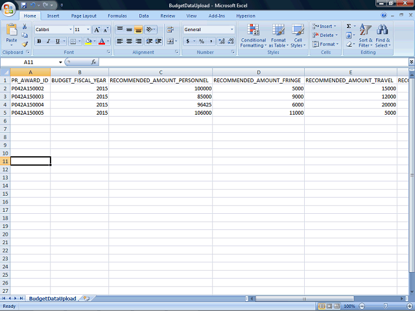The width and height of the screenshot is (415, 311).
Task: Toggle Underline formatting
Action: (x=58, y=41)
